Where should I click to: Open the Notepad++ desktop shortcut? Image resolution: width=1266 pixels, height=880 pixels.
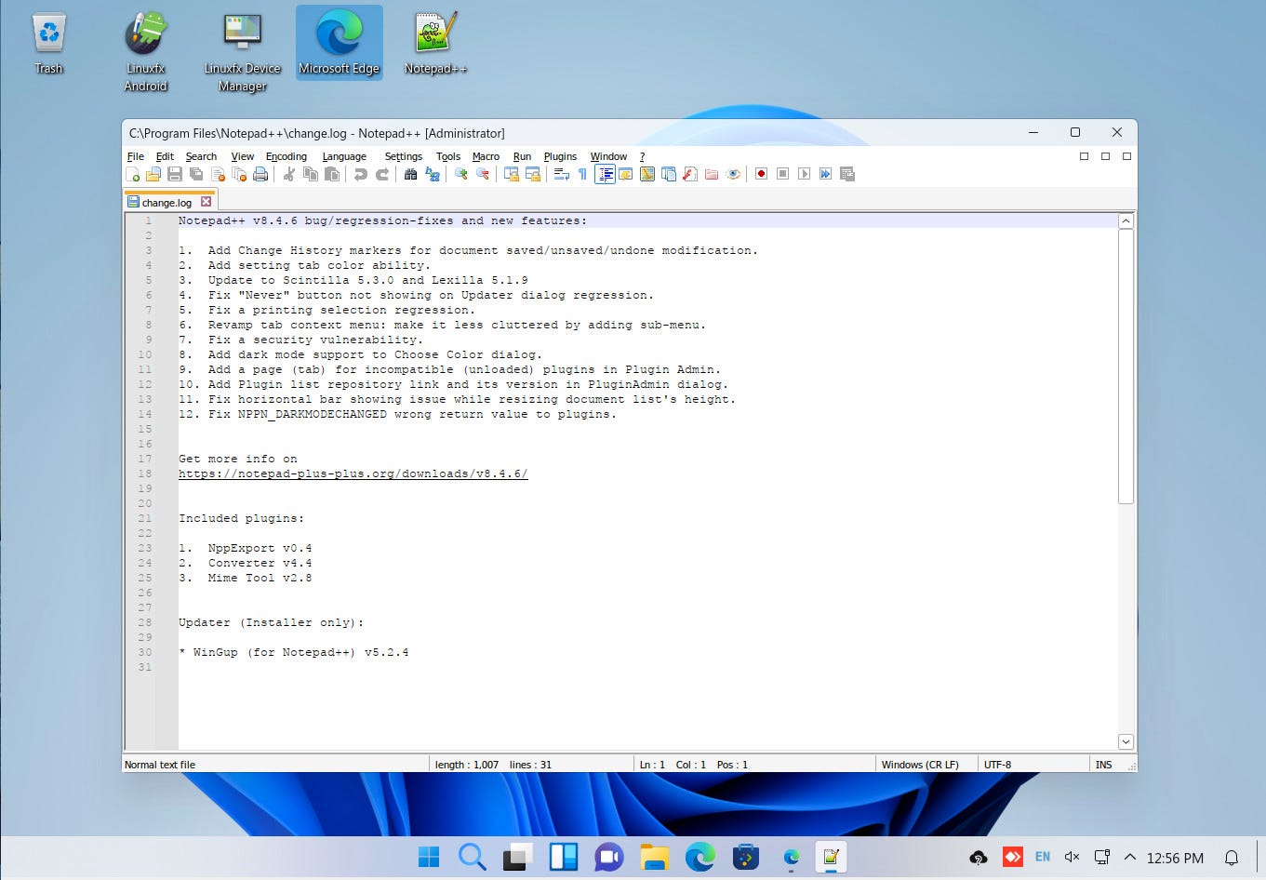pyautogui.click(x=435, y=43)
